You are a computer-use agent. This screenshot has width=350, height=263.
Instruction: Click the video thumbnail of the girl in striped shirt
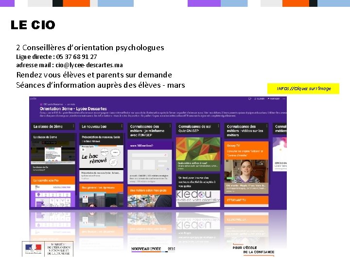[246, 171]
